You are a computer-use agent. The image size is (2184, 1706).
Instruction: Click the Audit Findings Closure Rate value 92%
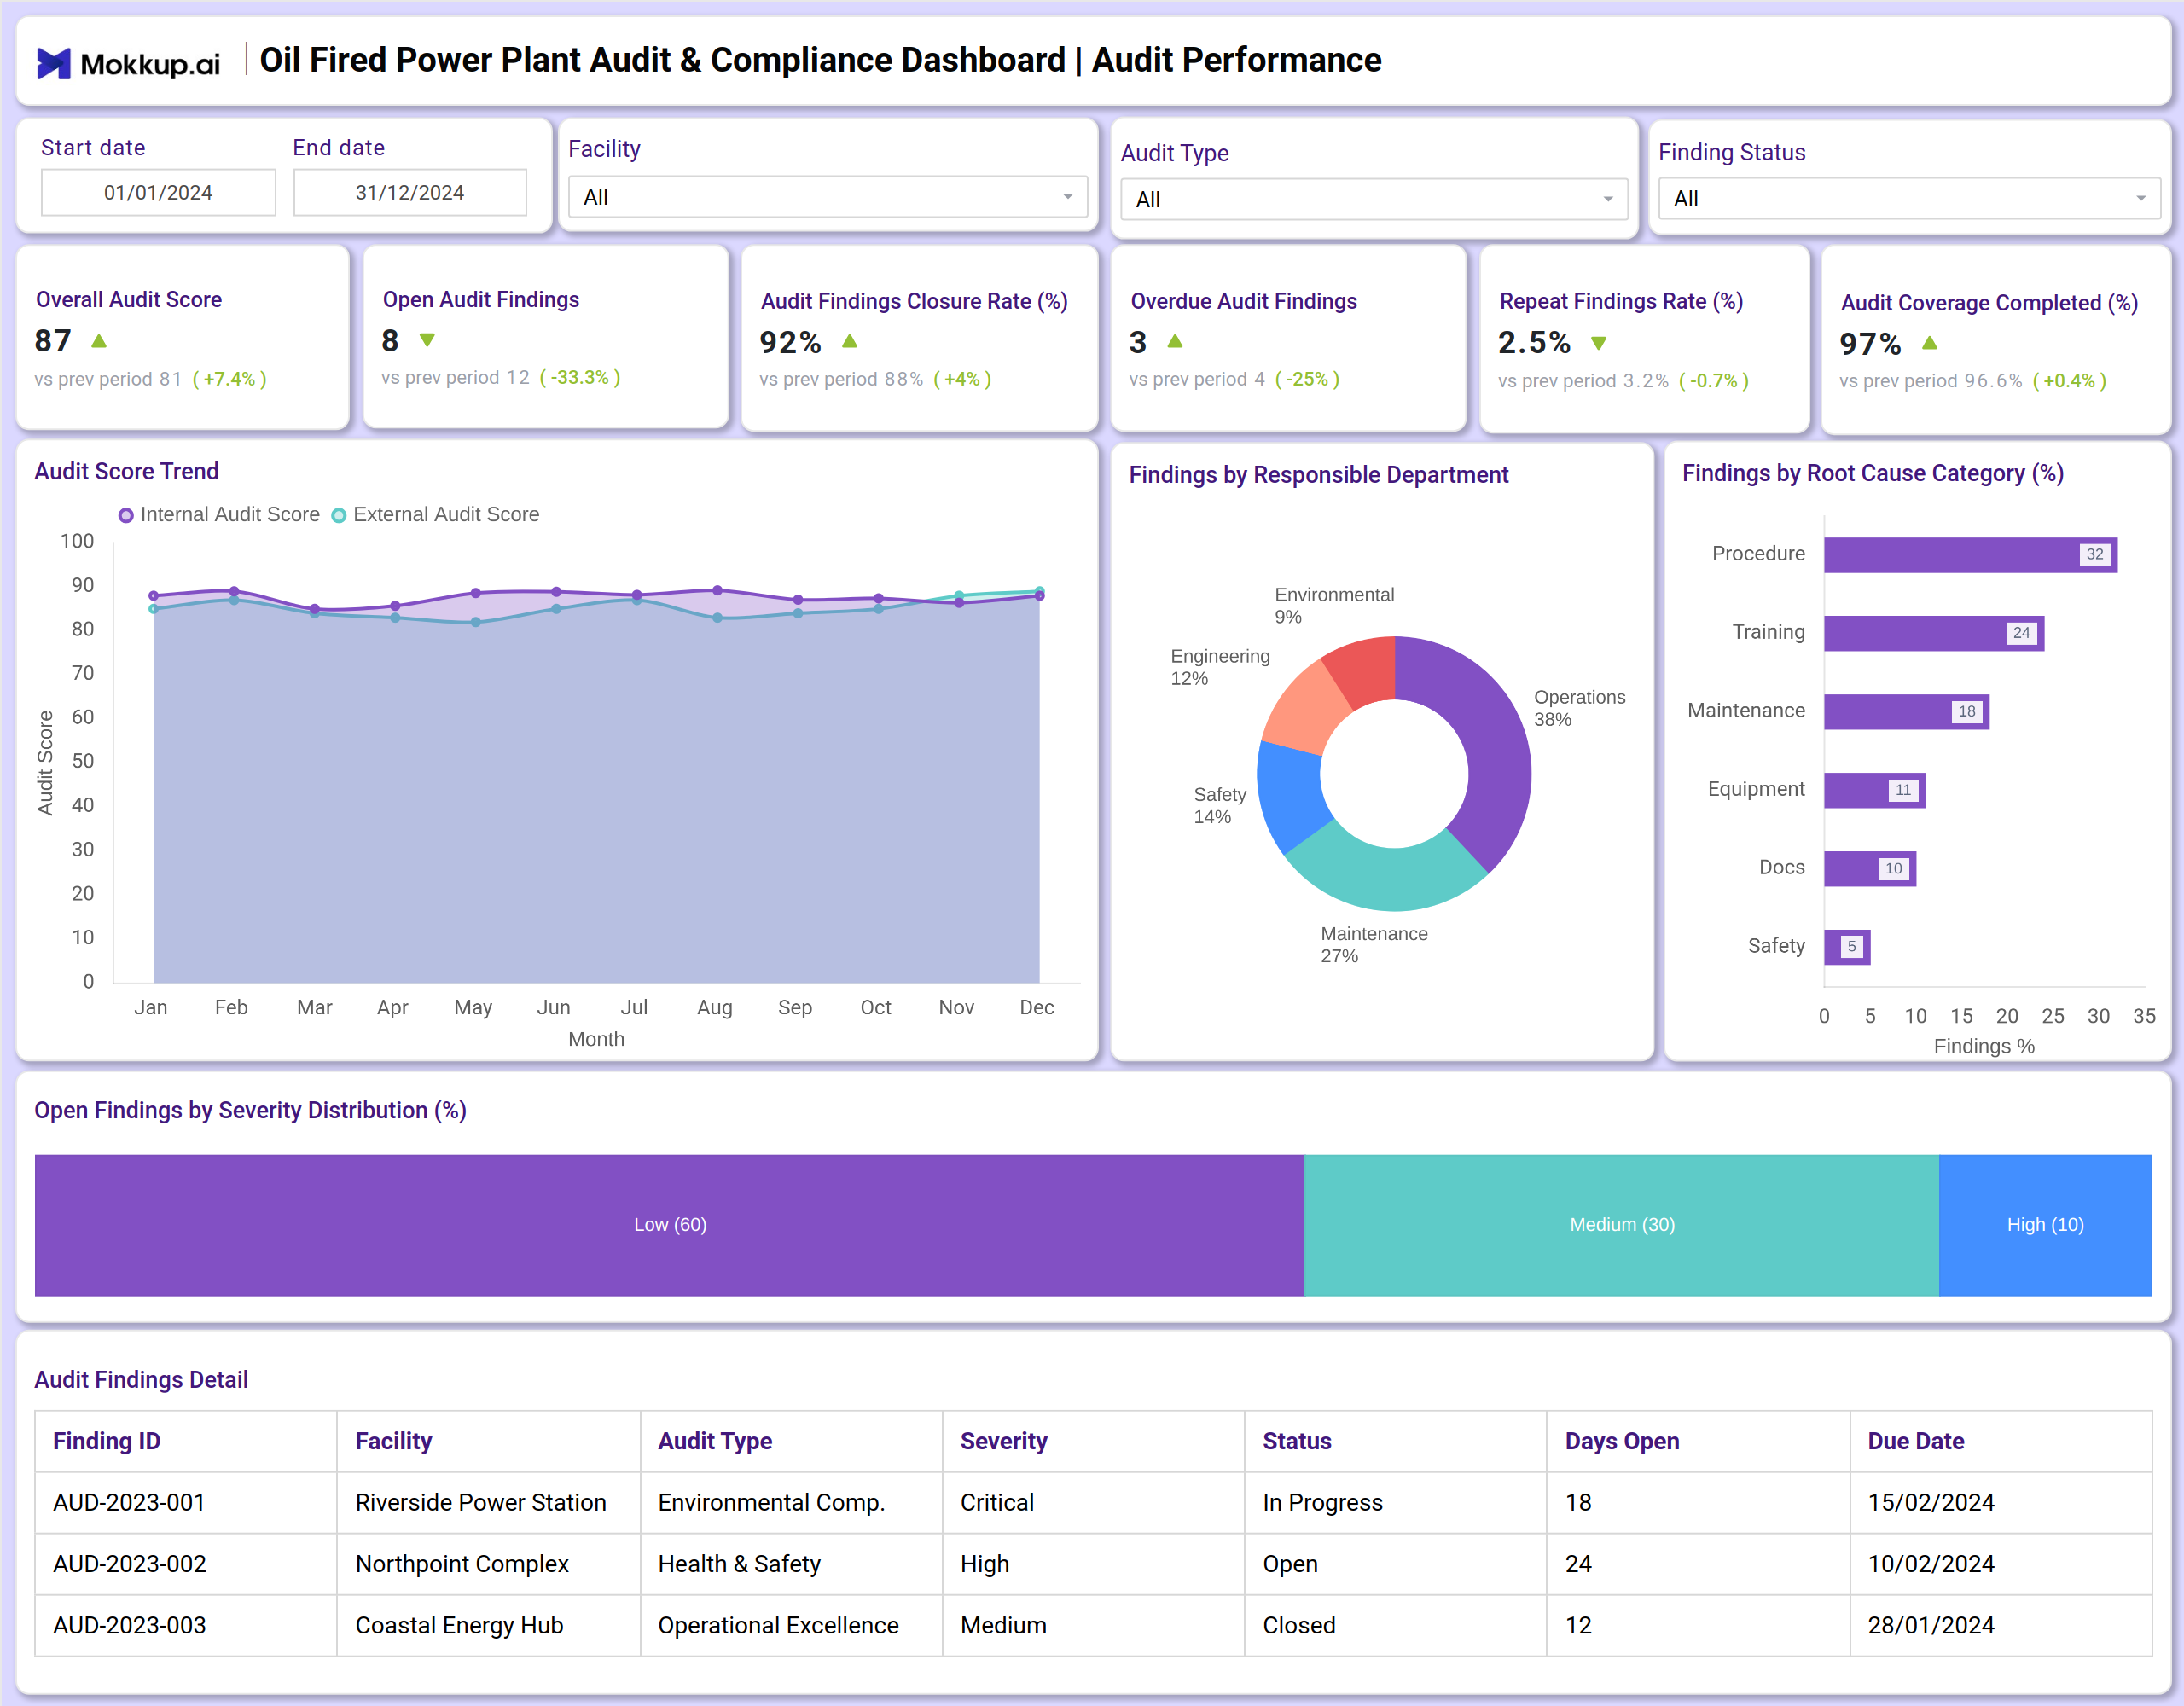(x=790, y=342)
